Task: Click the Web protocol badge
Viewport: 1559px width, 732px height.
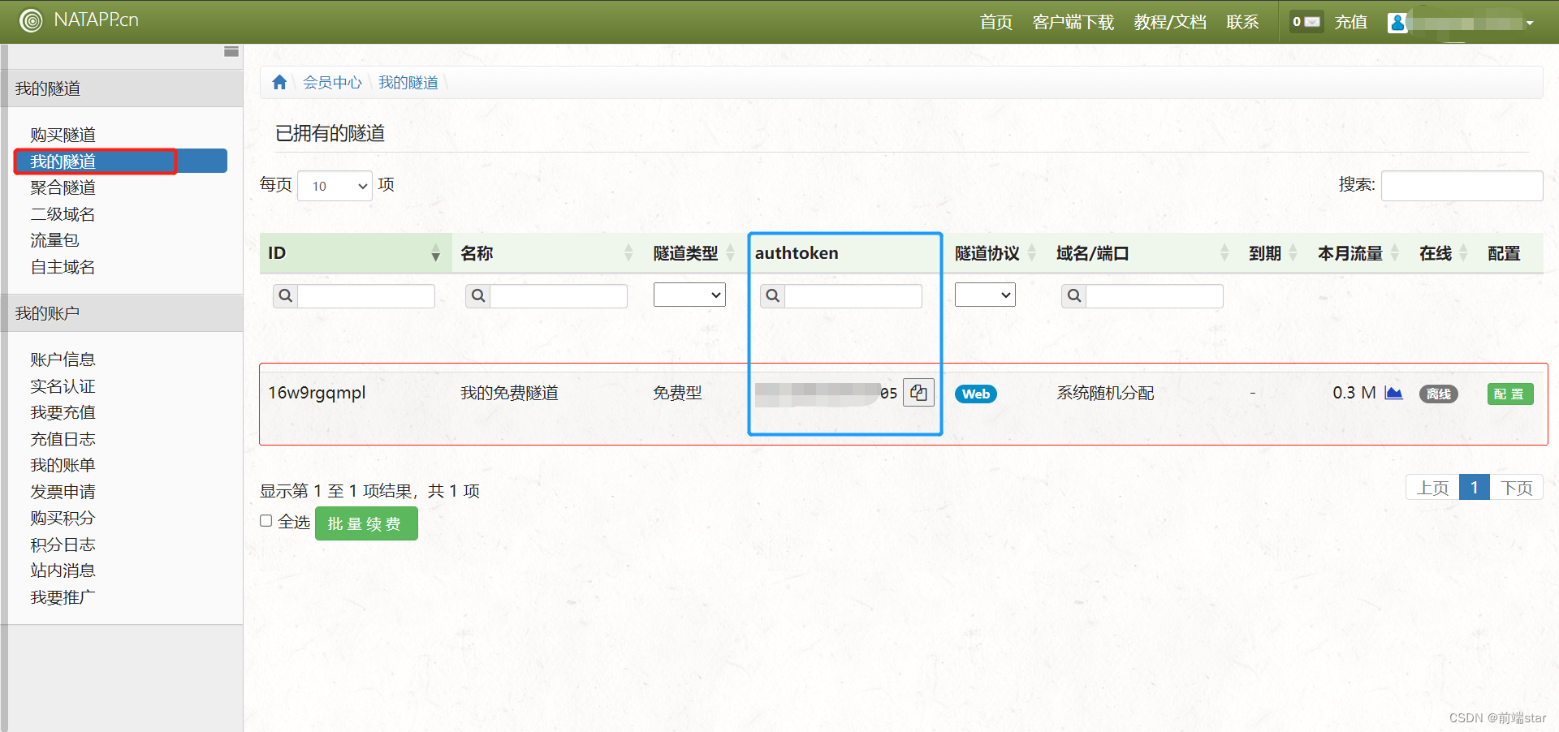Action: coord(976,394)
